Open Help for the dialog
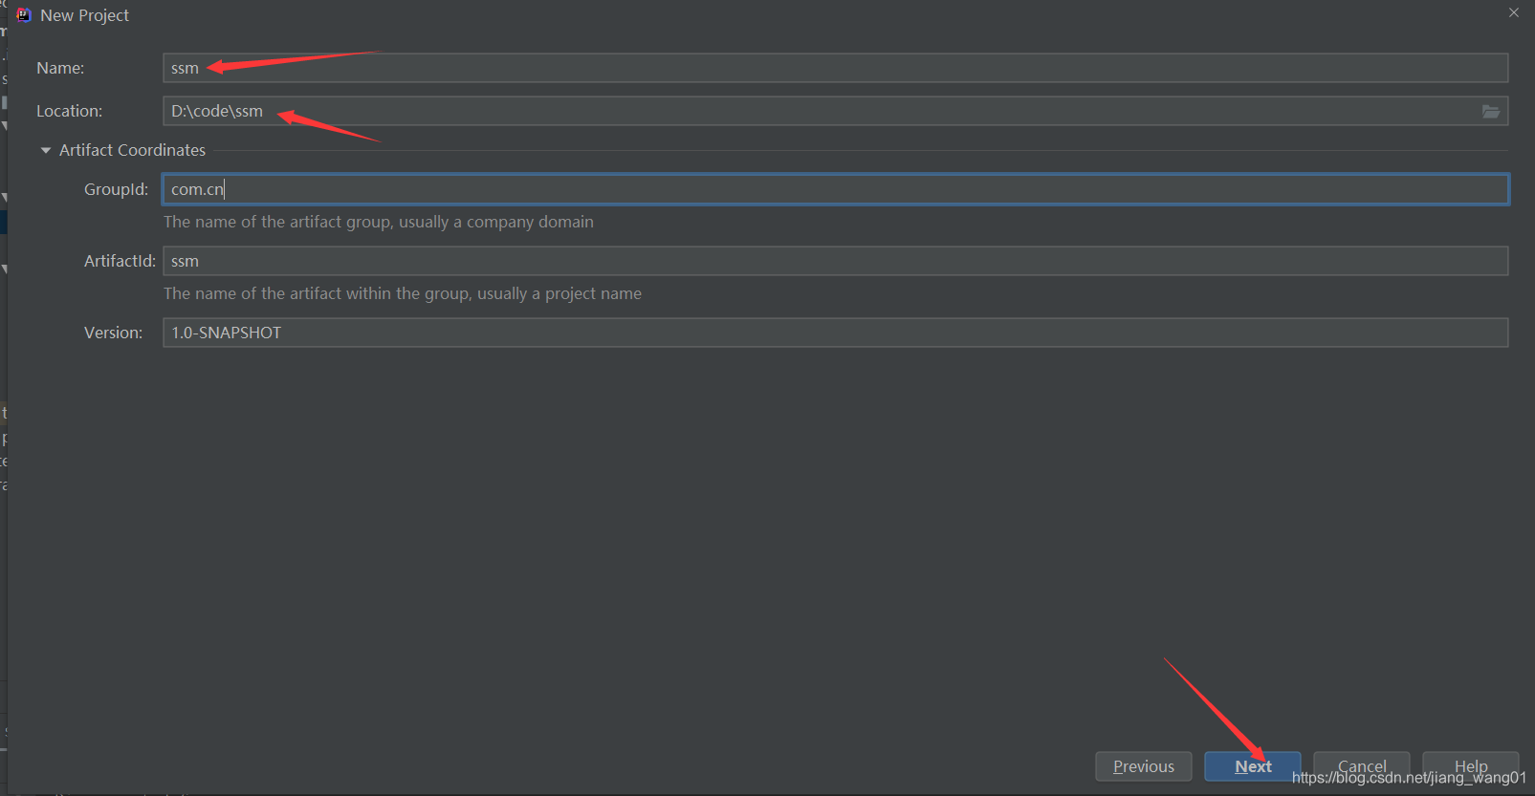This screenshot has width=1535, height=796. (x=1471, y=766)
